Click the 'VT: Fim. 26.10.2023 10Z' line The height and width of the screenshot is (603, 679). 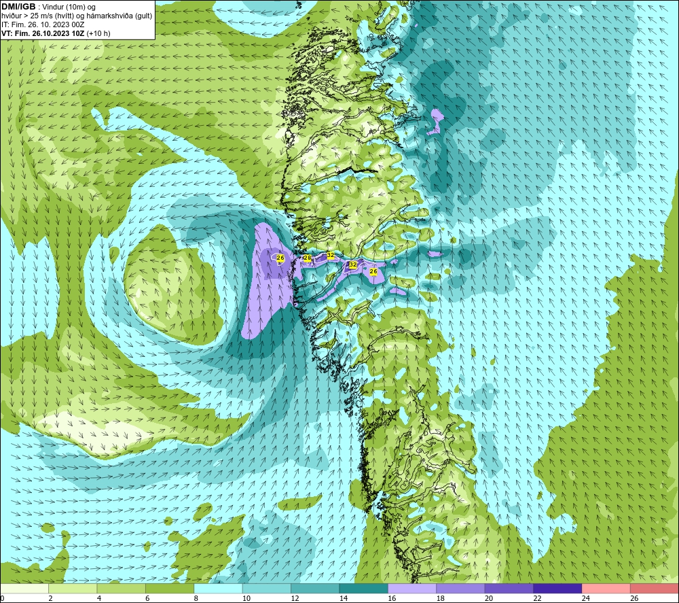click(x=43, y=33)
